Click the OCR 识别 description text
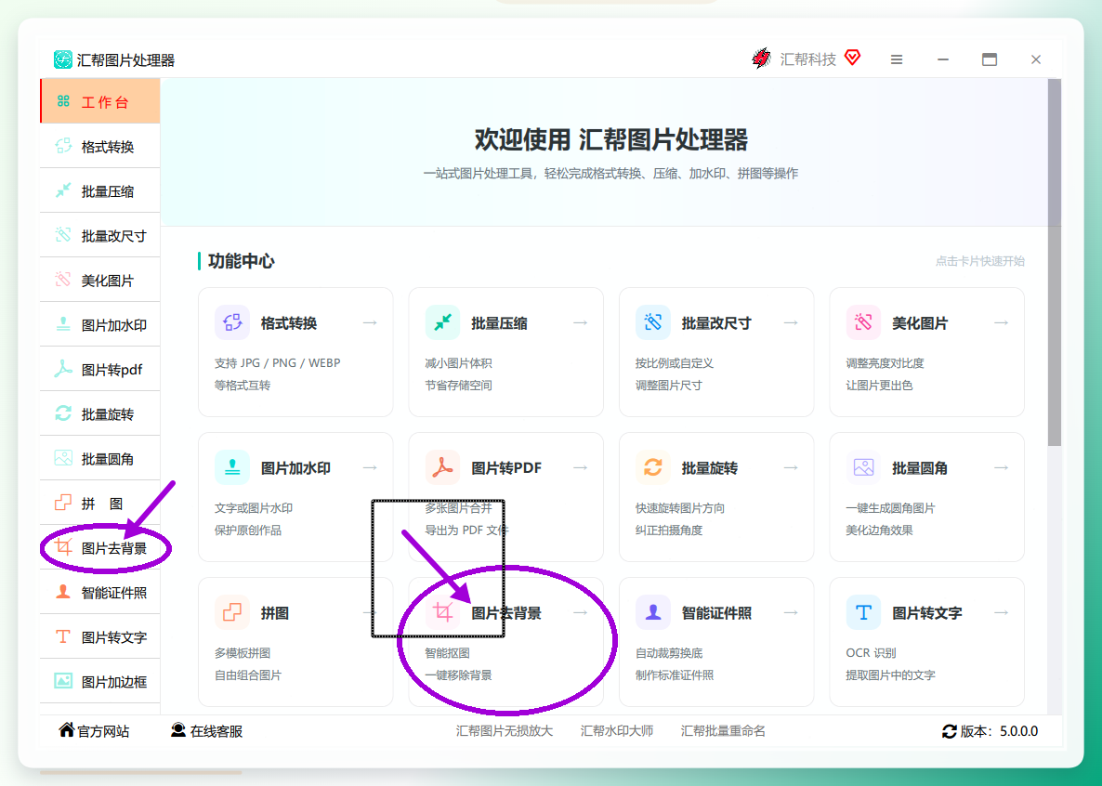The image size is (1102, 786). 871,652
